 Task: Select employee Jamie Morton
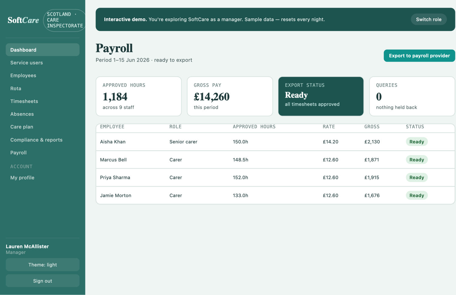coord(116,195)
